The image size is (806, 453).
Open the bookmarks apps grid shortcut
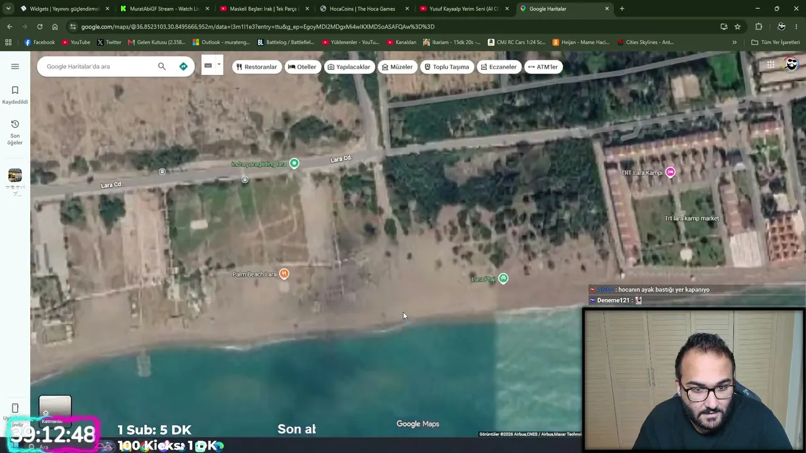8,42
